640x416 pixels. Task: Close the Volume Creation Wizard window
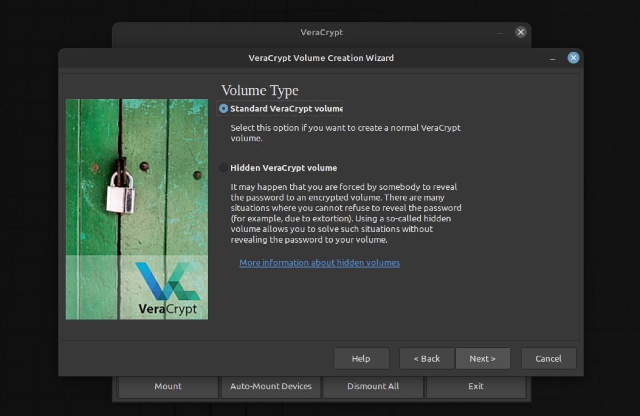[573, 58]
